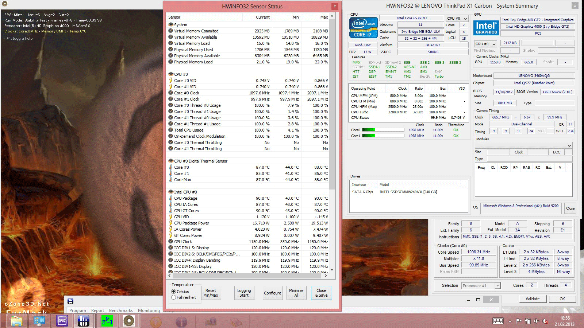Open the green Prime95 taskbar icon
The width and height of the screenshot is (584, 328).
click(107, 321)
